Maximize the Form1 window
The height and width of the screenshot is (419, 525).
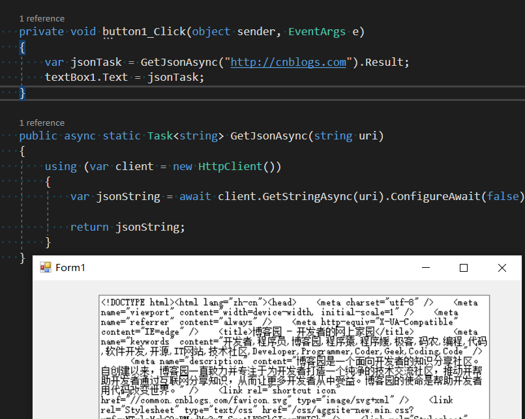[464, 268]
